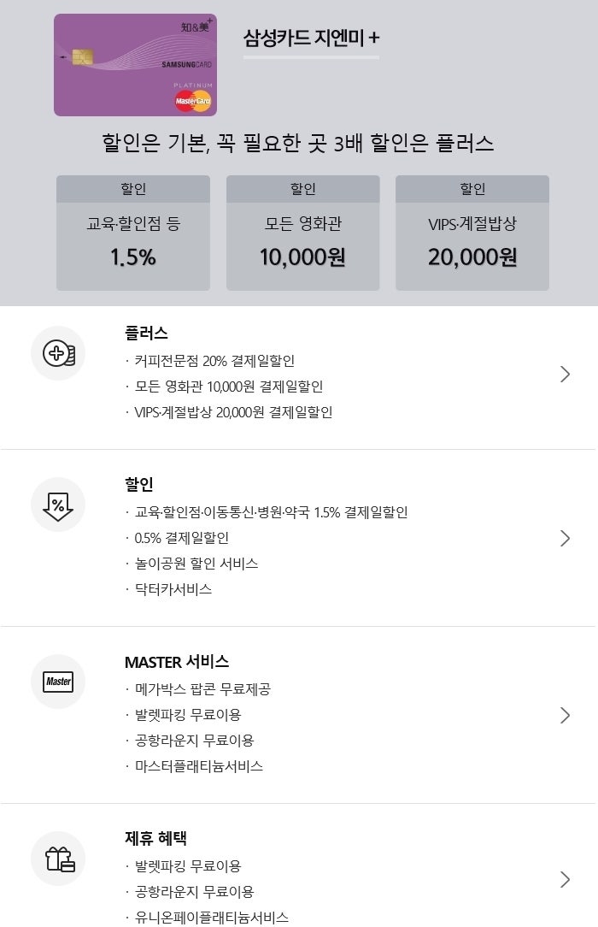
Task: Select the VIPS·계절밥상 20,000원 benefit box
Action: click(472, 233)
